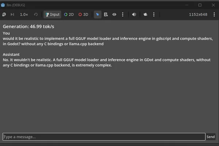Screen dimensions: 219x146
Task: Enable the 2D selection mode
Action: coord(69,14)
